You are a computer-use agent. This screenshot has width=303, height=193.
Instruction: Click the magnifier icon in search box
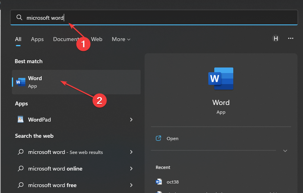(x=19, y=18)
